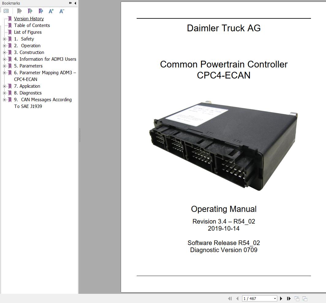Click the List of Figures bookmark ribbon icon
This screenshot has height=303, width=326.
(10, 32)
